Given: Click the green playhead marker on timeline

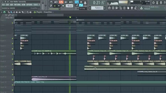Looking at the screenshot, I should 70,17.
